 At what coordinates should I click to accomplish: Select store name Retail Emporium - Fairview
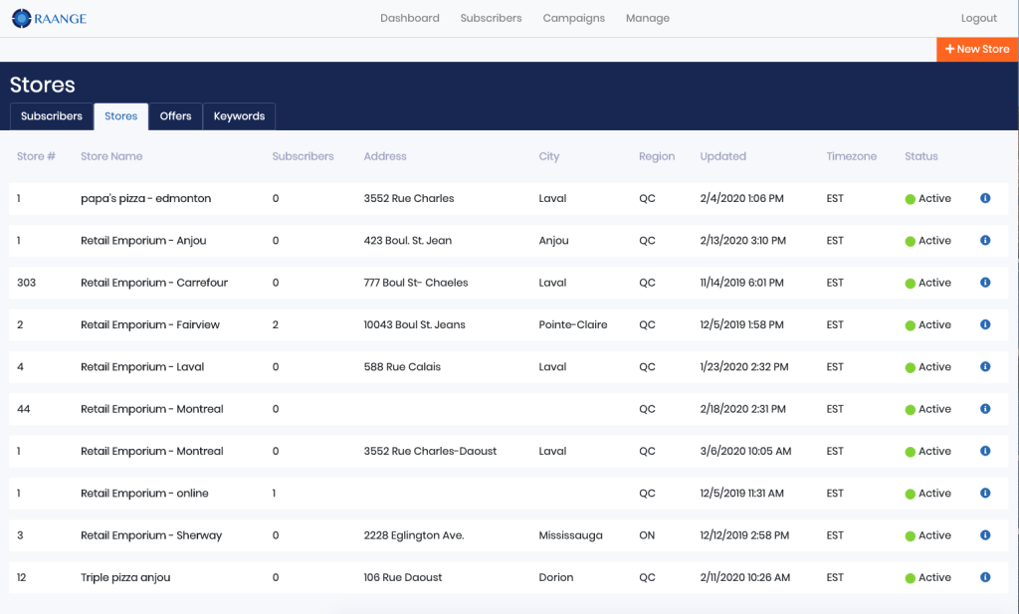tap(150, 324)
